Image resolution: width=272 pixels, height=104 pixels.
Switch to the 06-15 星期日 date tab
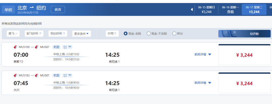click(x=206, y=9)
